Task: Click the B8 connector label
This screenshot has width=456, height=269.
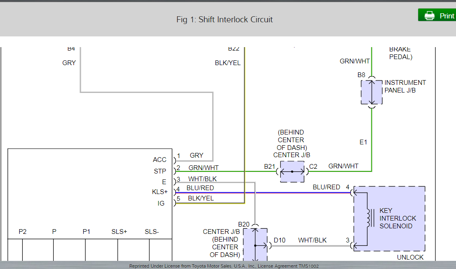Action: pos(361,75)
